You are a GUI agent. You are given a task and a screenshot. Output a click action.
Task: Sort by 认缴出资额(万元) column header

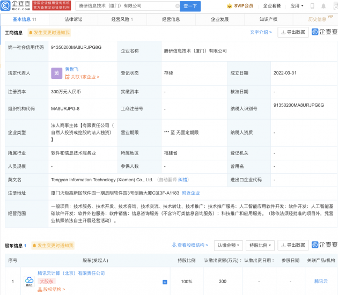coord(223,261)
